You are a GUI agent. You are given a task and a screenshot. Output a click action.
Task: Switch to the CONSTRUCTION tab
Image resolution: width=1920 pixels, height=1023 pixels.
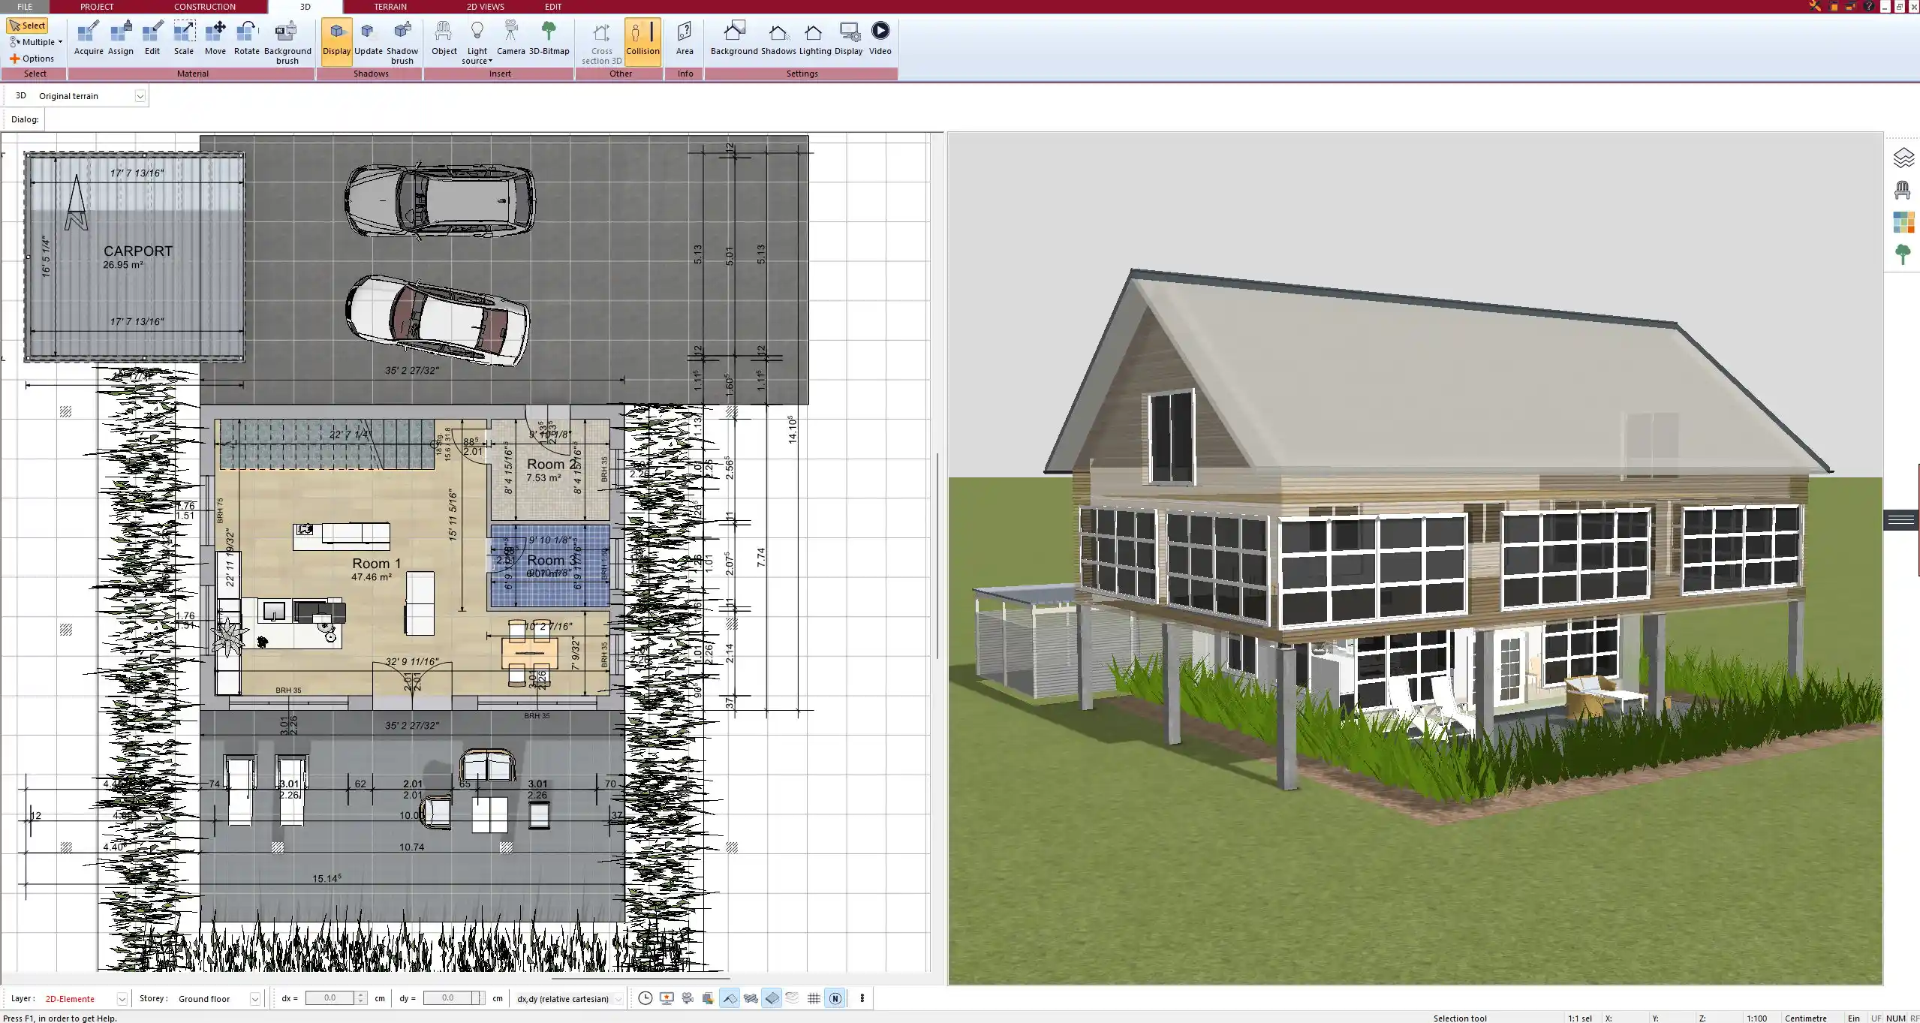[205, 7]
